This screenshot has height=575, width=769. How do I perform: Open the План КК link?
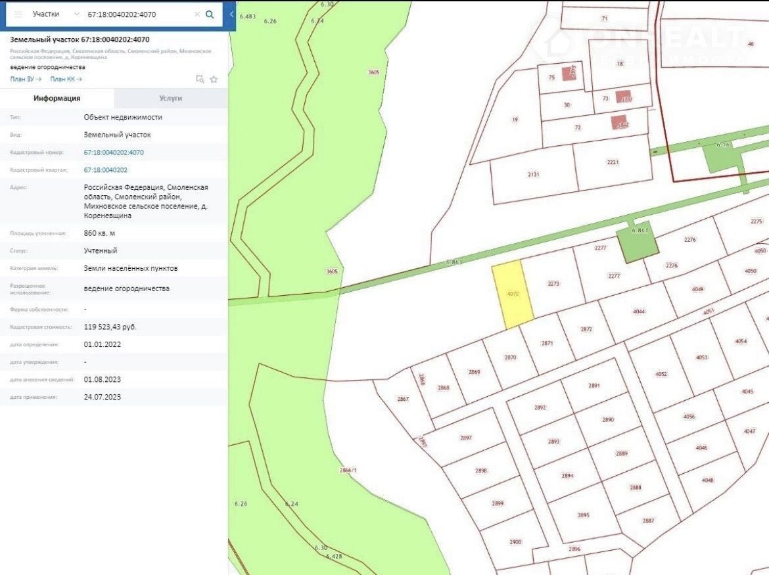coord(66,80)
